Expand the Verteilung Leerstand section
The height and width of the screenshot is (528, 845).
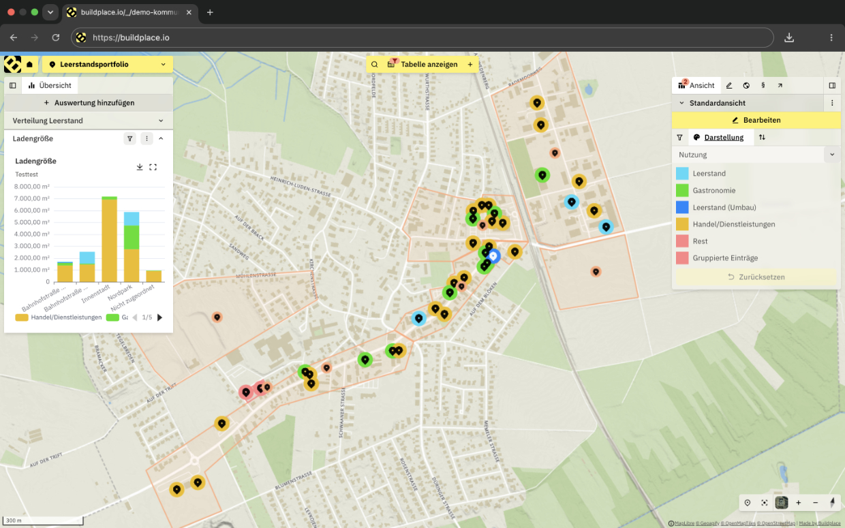[89, 121]
